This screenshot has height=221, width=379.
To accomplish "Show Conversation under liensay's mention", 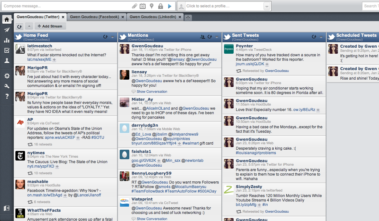I will [x=152, y=91].
